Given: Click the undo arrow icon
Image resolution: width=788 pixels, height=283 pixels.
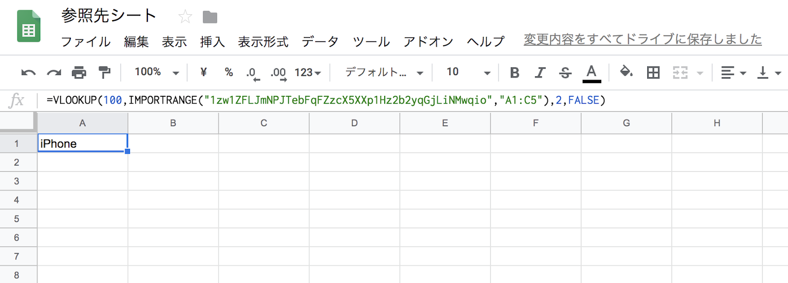Looking at the screenshot, I should 29,73.
